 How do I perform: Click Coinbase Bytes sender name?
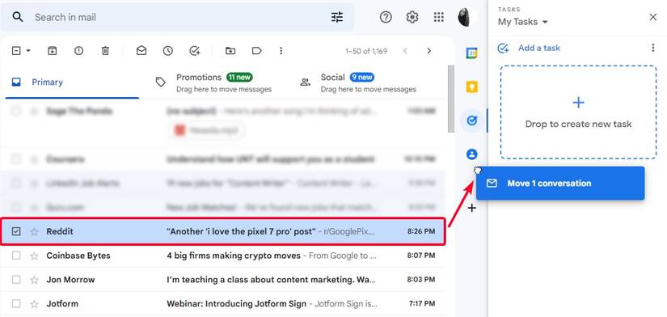pyautogui.click(x=78, y=256)
